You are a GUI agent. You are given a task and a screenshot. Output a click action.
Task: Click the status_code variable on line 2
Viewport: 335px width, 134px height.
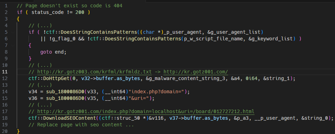pyautogui.click(x=47, y=13)
